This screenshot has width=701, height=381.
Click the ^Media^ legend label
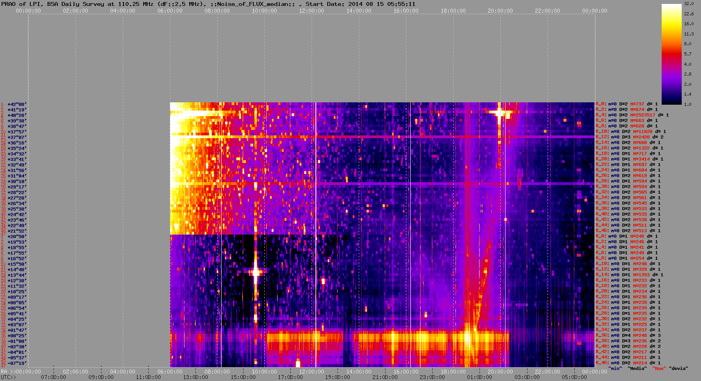tap(637, 368)
